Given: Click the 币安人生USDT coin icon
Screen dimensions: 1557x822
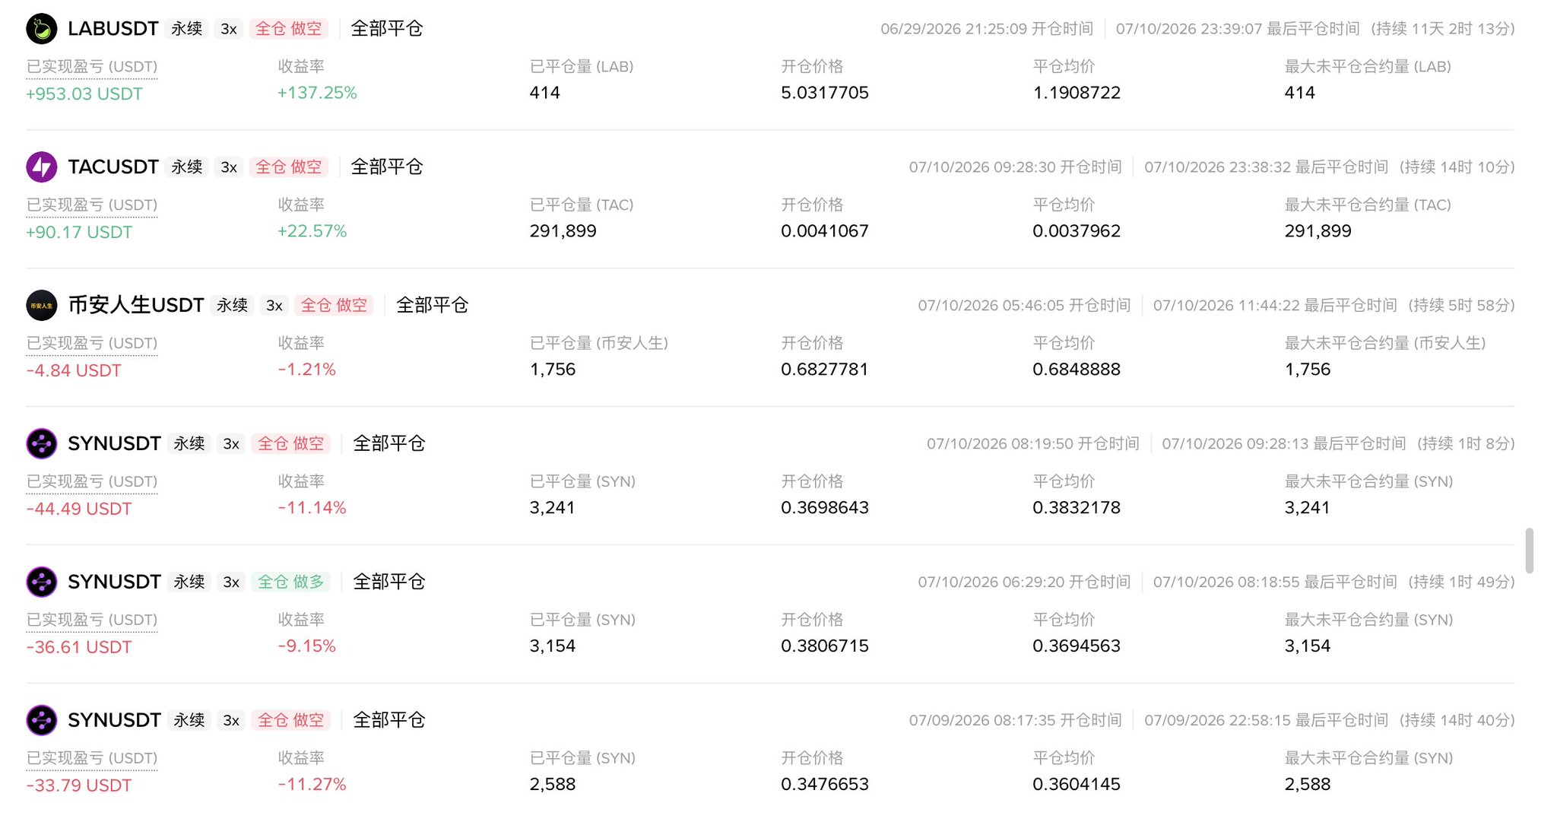Looking at the screenshot, I should pos(42,306).
